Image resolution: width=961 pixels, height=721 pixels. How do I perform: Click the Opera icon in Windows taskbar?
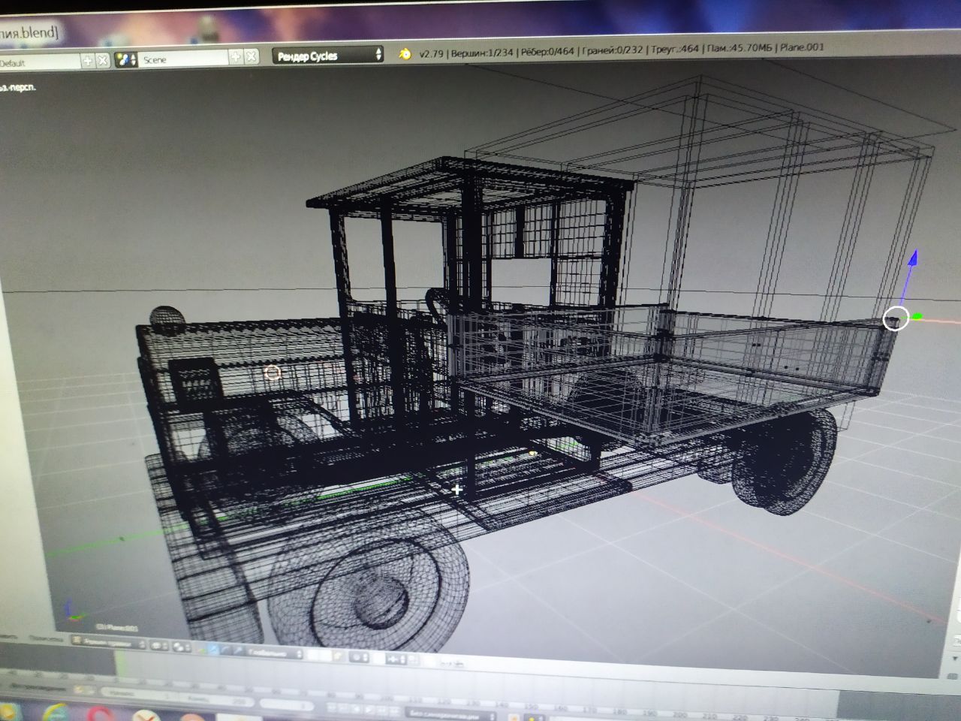point(101,713)
